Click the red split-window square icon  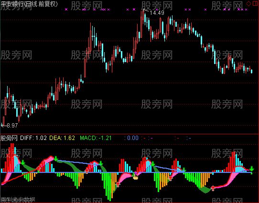coord(255,3)
